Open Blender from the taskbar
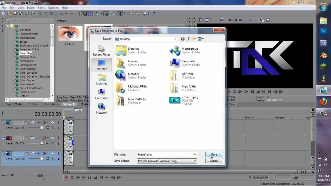This screenshot has height=186, width=331. pos(324,55)
